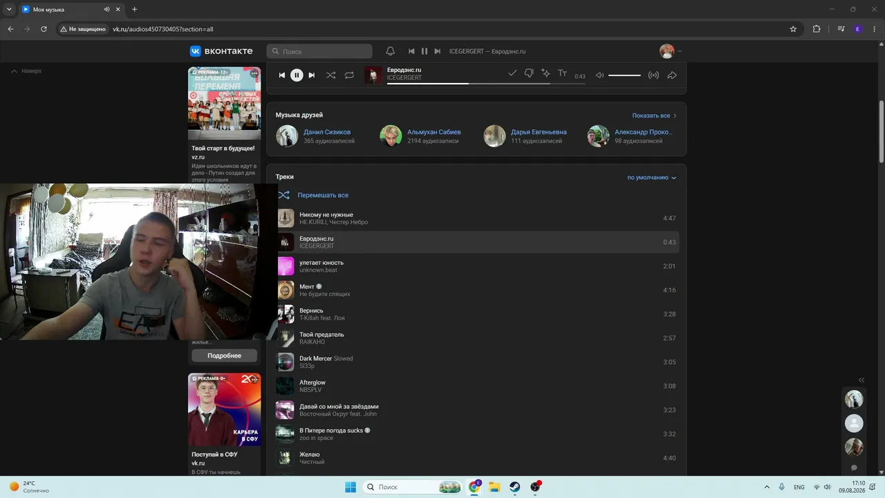This screenshot has height=498, width=885.
Task: Open Данил Сизиков's music
Action: (327, 132)
